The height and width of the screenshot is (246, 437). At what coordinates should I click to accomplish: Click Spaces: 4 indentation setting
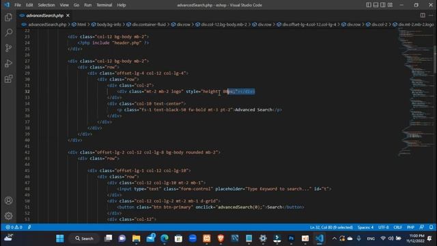(365, 228)
